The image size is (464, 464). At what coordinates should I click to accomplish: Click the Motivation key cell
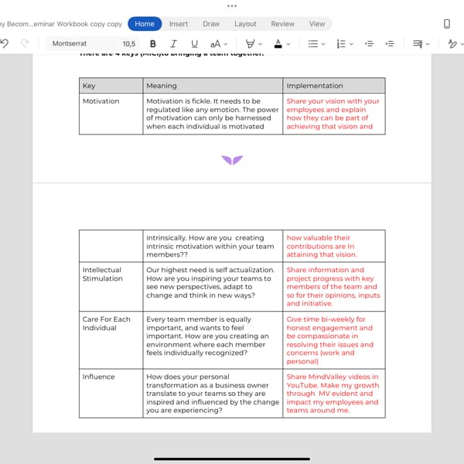click(x=111, y=114)
